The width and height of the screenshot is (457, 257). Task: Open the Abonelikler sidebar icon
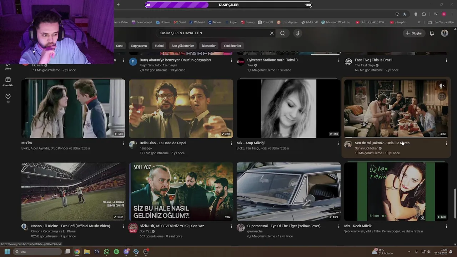point(8,82)
